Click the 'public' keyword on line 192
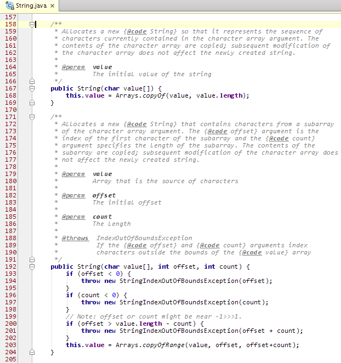 point(62,266)
